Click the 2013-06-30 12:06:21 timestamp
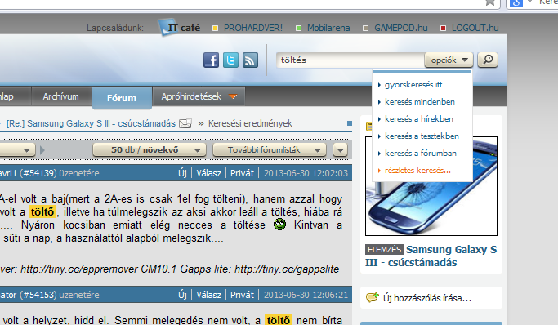 click(306, 295)
